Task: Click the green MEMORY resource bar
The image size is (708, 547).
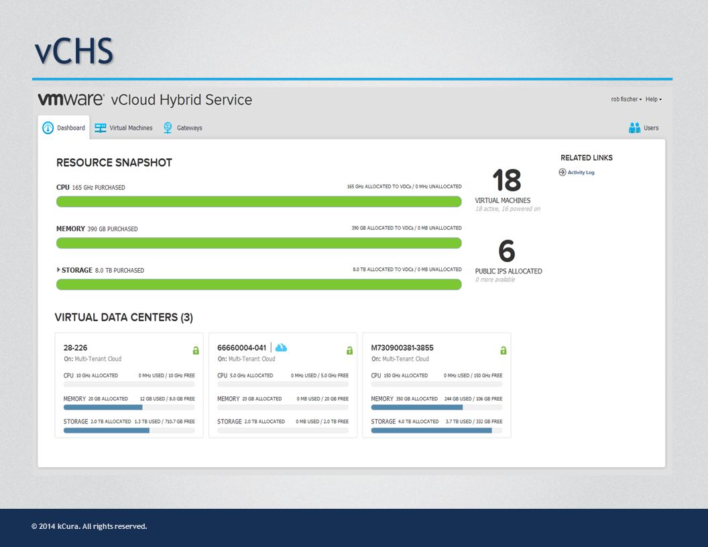Action: (259, 243)
